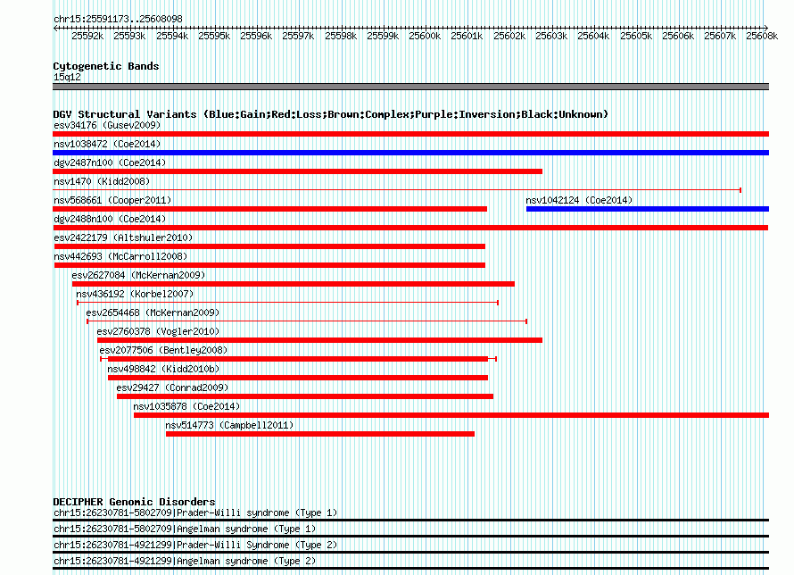Select the red bar under esv2760378

pos(319,340)
